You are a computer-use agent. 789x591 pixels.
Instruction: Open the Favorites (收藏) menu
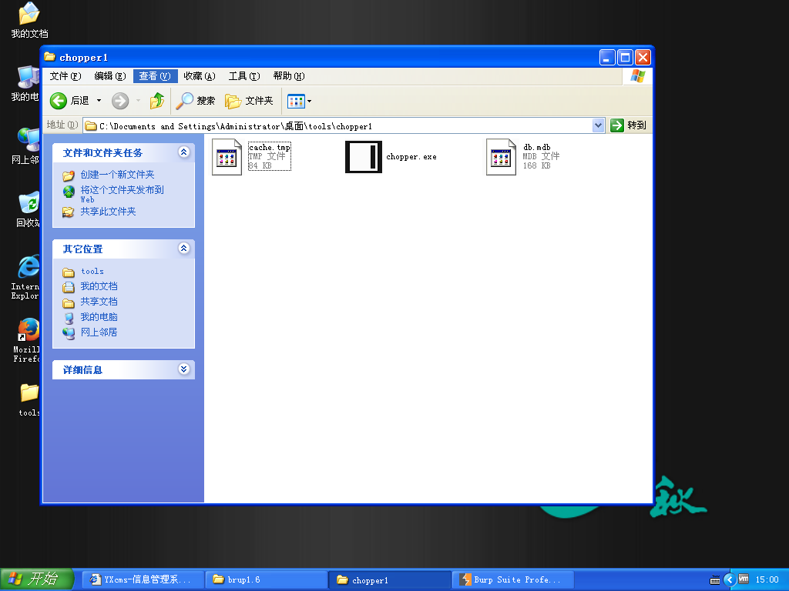(200, 76)
